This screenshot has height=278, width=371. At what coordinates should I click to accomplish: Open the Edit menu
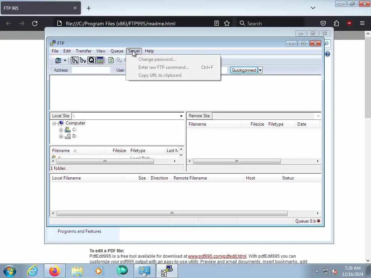coord(67,51)
